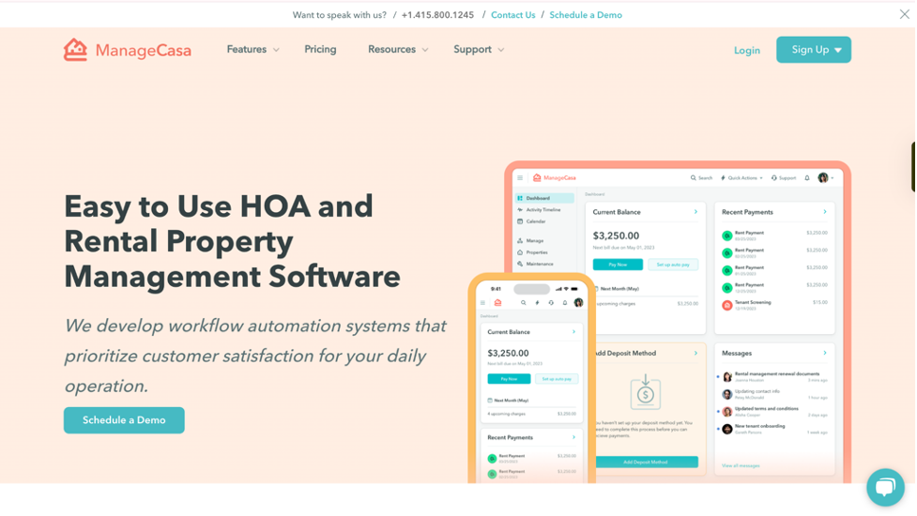Click mobile preview search icon
917x516 pixels.
[524, 303]
